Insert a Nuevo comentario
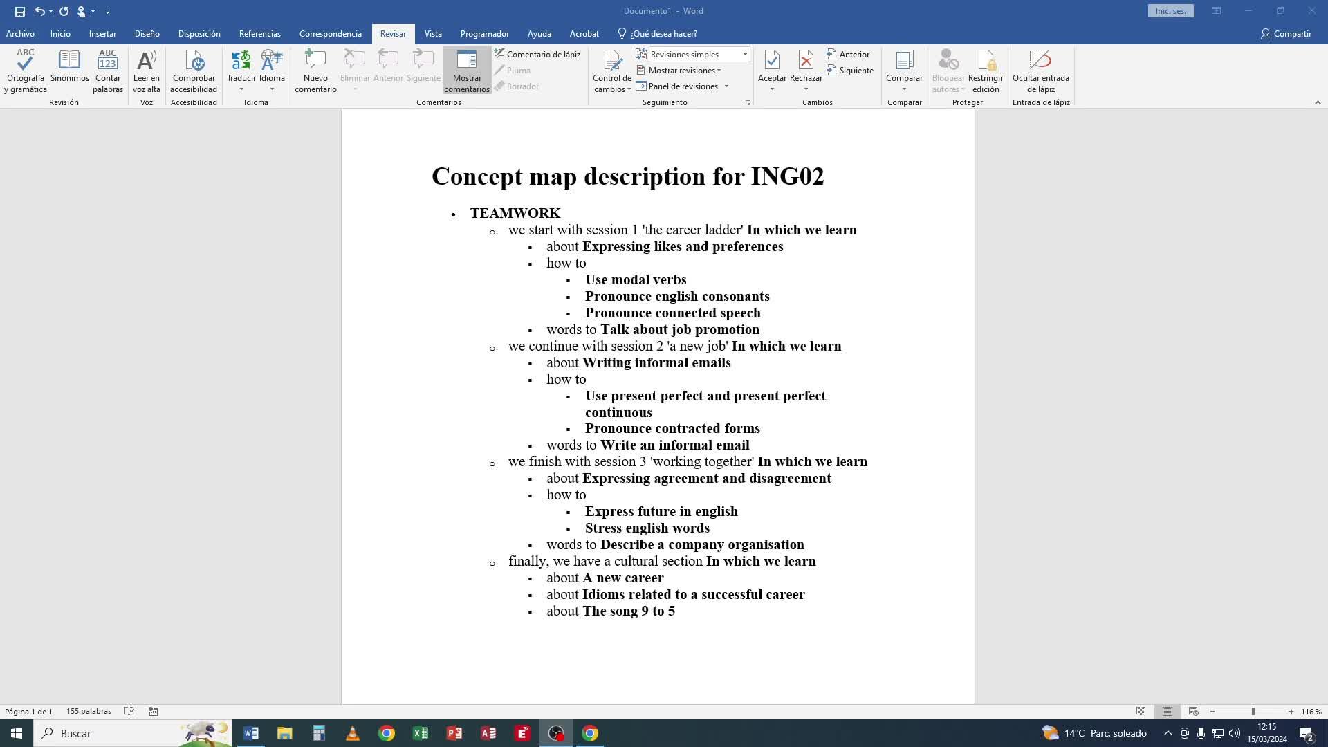 (x=315, y=71)
